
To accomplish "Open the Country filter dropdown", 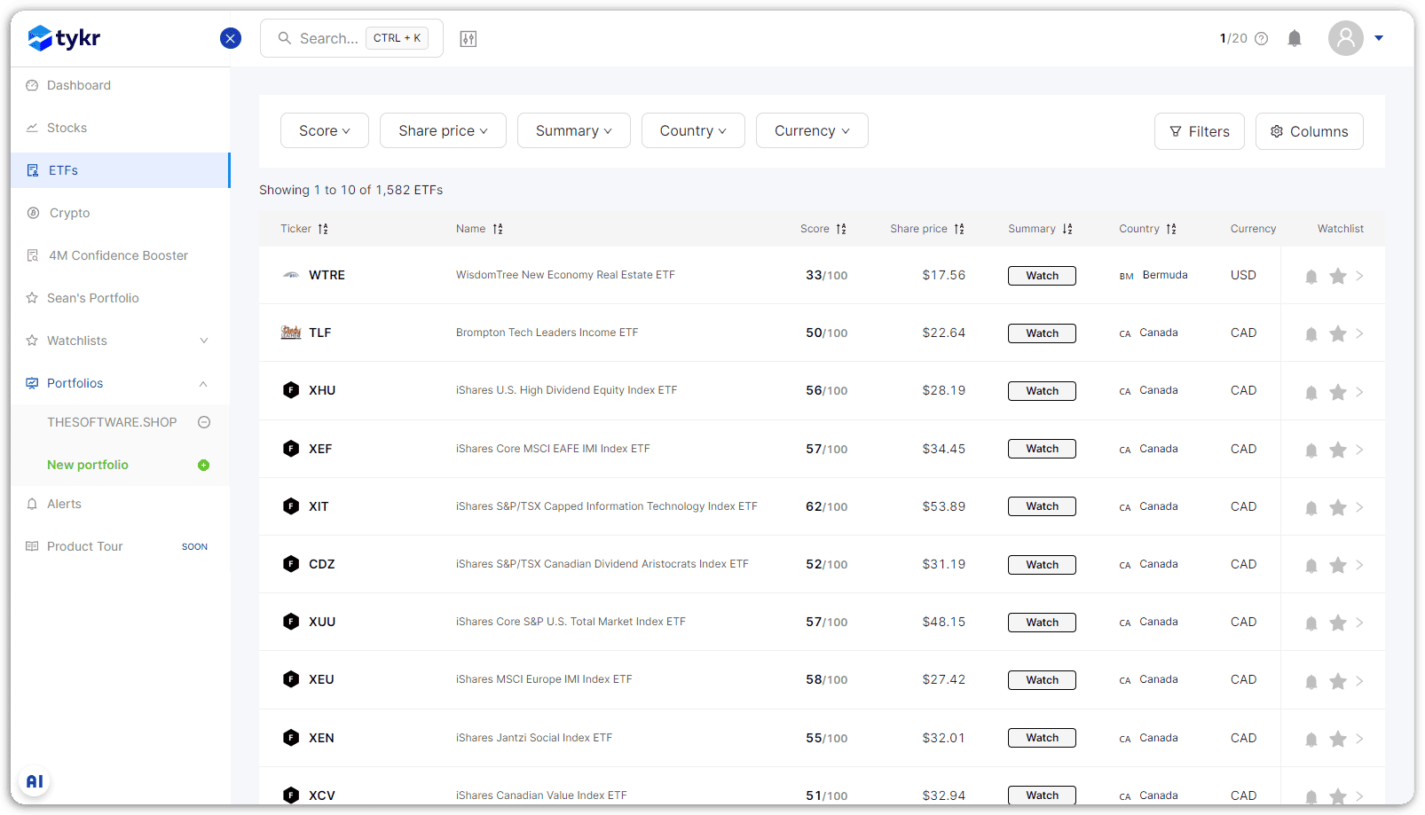I will coord(693,130).
